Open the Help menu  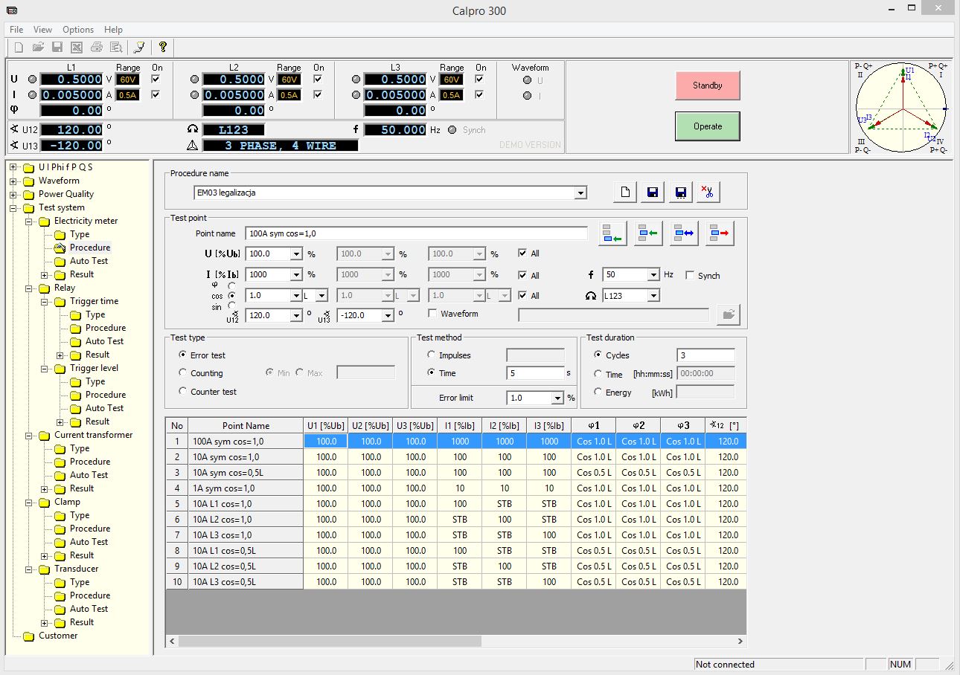coord(114,30)
